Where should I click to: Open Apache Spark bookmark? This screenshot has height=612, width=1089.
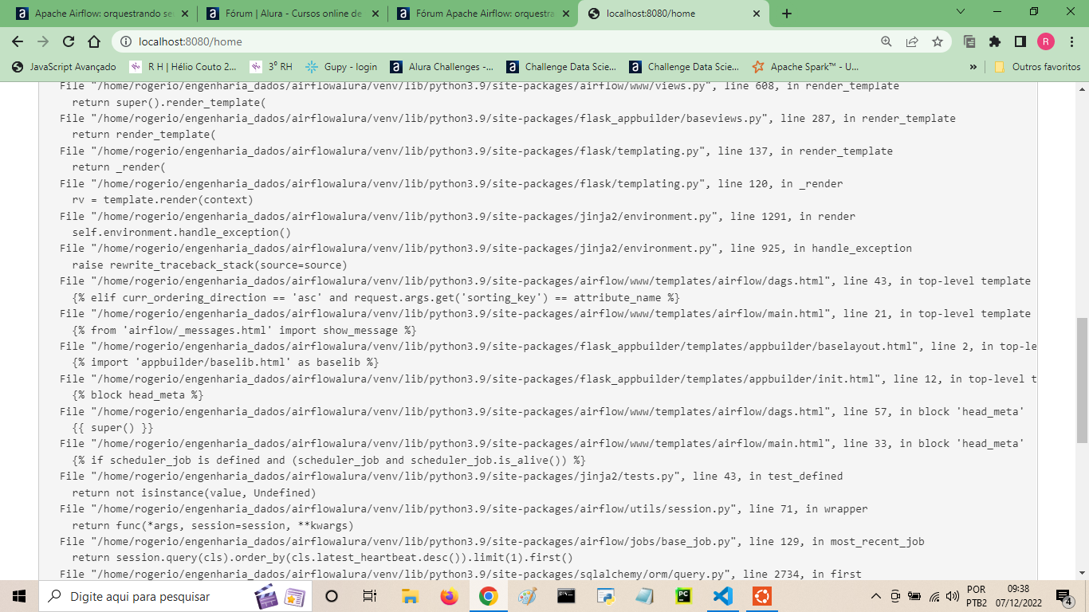pyautogui.click(x=806, y=67)
